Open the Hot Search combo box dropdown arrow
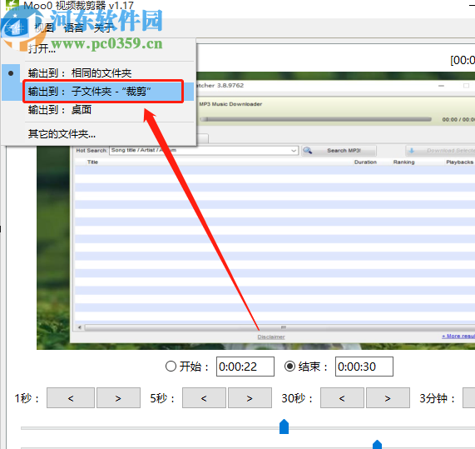Image resolution: width=475 pixels, height=449 pixels. (294, 151)
